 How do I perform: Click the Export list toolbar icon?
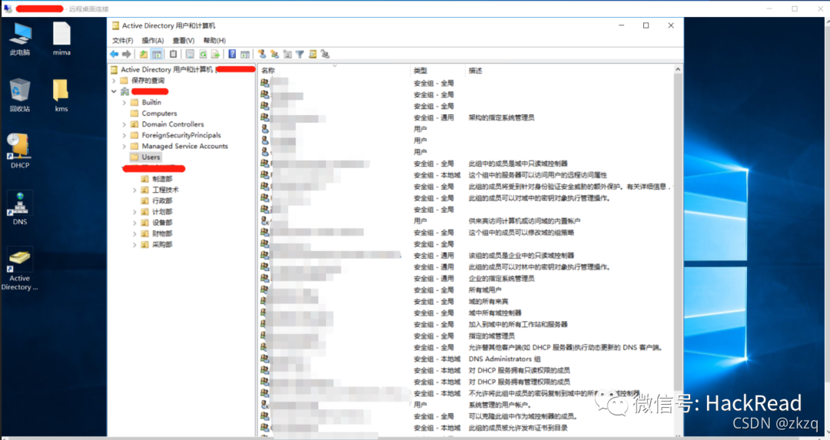[215, 54]
